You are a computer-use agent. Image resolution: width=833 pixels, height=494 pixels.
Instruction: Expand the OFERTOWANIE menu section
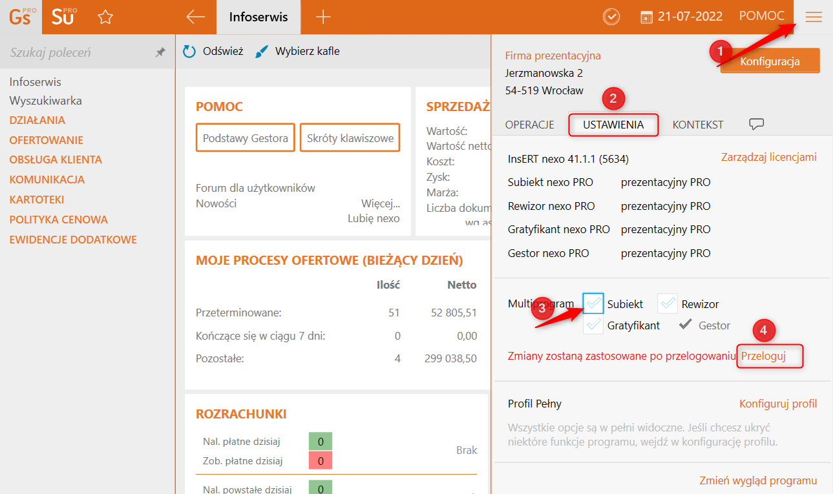coord(47,140)
